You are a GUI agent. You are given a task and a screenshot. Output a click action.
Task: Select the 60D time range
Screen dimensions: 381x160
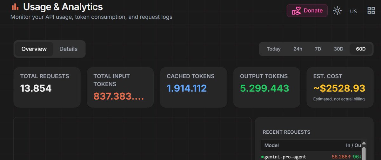pyautogui.click(x=361, y=49)
